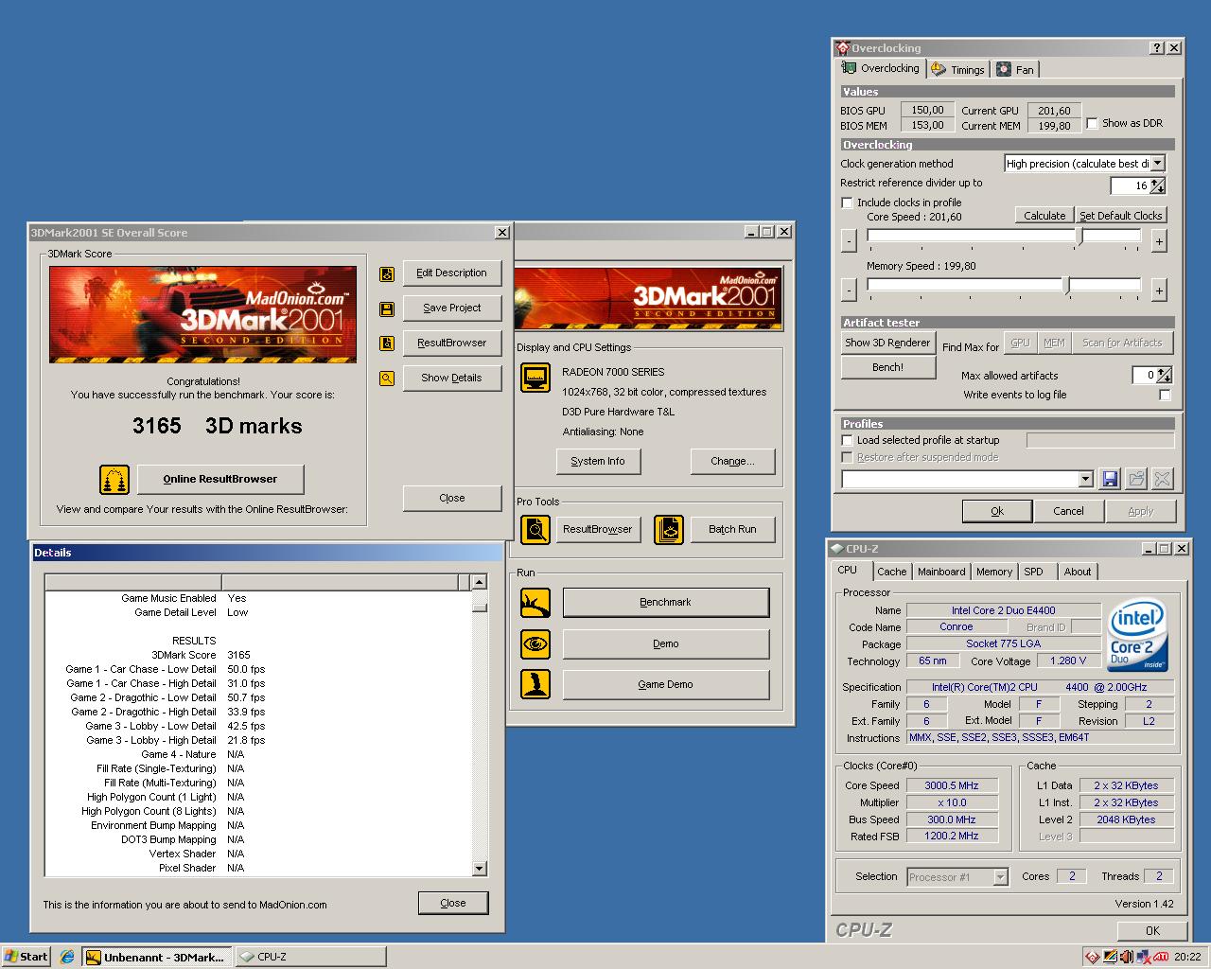Click Set Default Clocks button
The image size is (1211, 969).
pyautogui.click(x=1121, y=216)
